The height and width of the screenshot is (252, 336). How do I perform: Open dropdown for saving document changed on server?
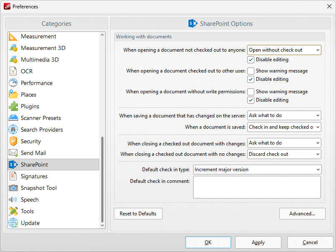(284, 115)
